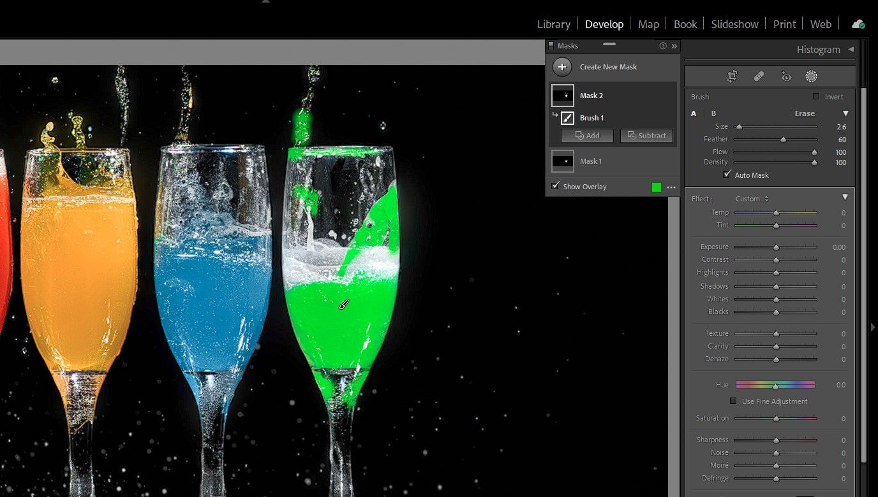Collapse Masks panel with double-chevron icon
Viewport: 878px width, 497px height.
pos(674,46)
